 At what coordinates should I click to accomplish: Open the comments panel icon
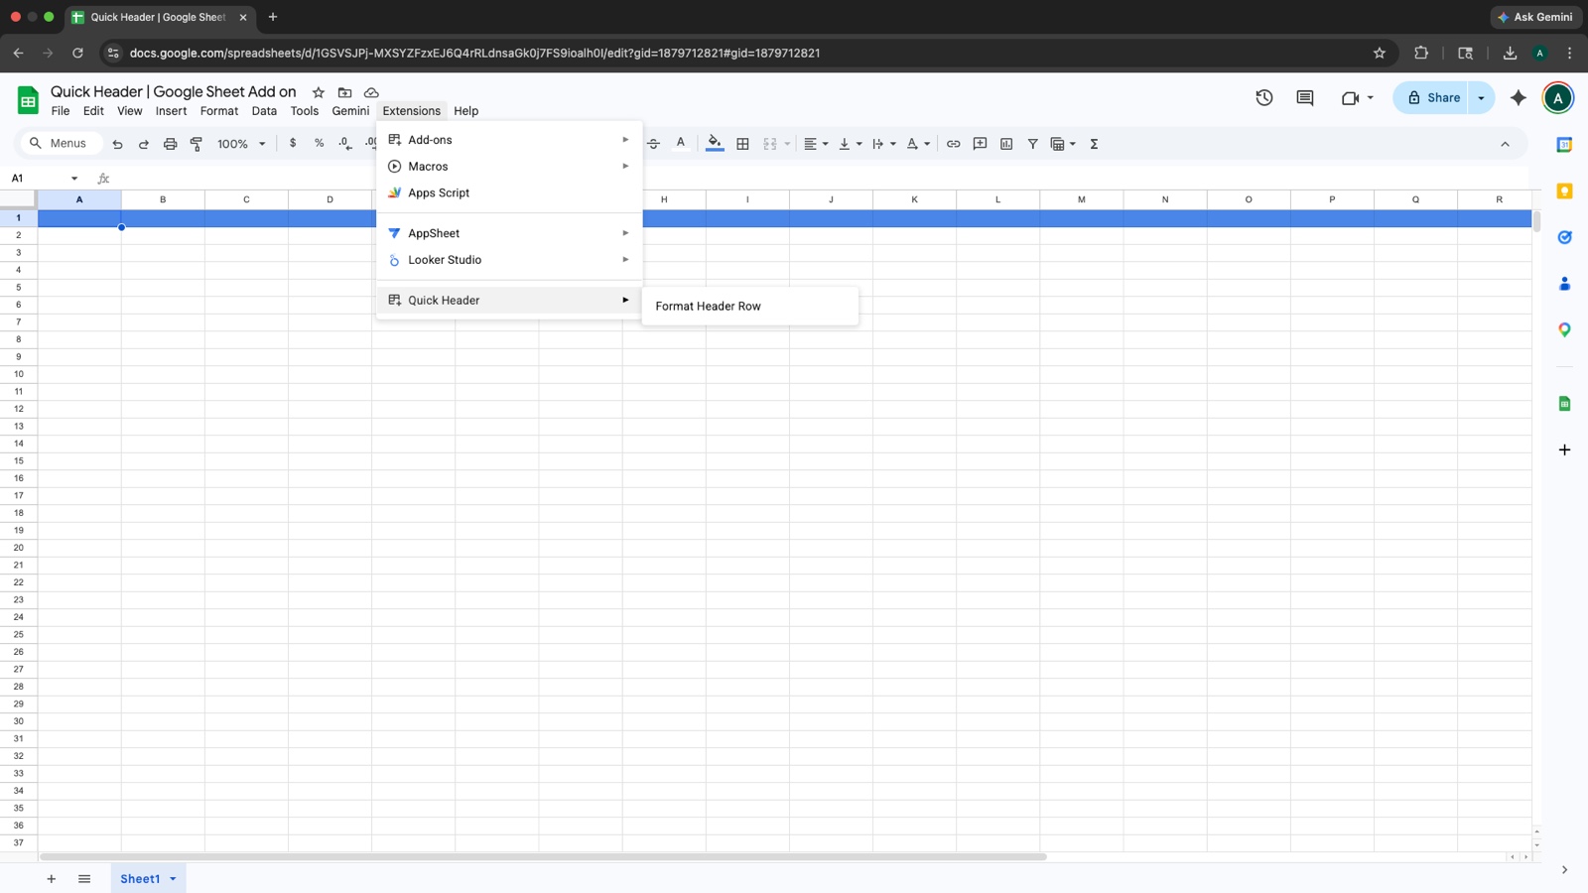(1305, 98)
